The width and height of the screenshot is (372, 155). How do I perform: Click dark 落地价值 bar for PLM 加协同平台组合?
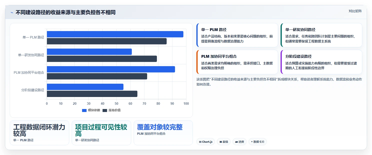pos(97,76)
